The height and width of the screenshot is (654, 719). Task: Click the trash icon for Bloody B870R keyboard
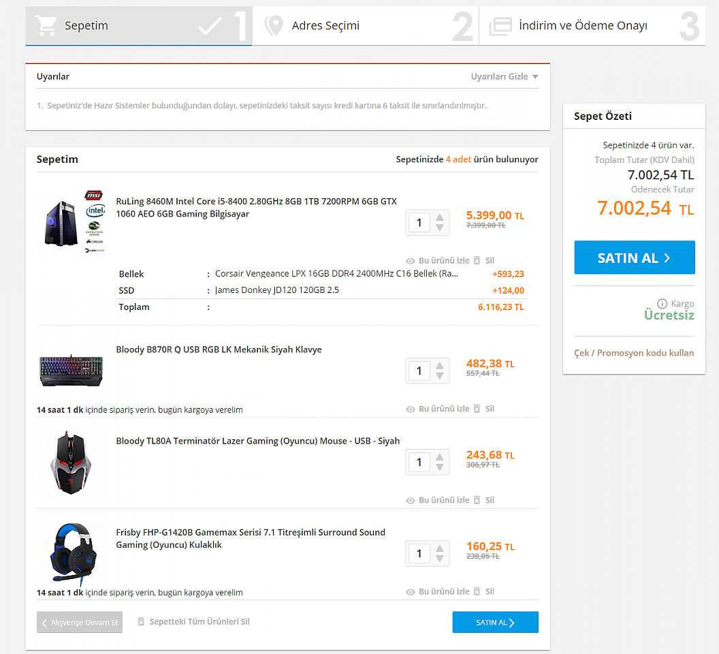(x=477, y=409)
